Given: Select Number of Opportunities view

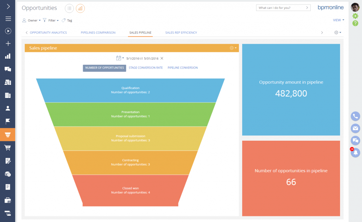Looking at the screenshot, I should [x=105, y=68].
